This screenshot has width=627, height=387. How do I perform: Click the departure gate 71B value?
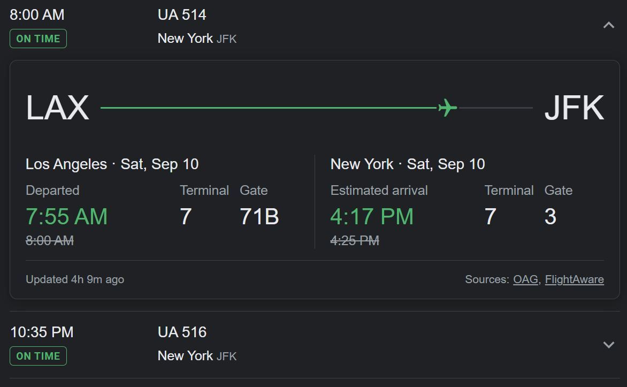pyautogui.click(x=259, y=216)
